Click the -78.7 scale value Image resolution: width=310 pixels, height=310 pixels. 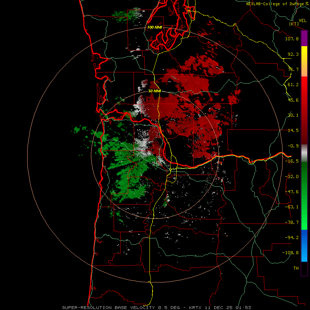point(292,223)
